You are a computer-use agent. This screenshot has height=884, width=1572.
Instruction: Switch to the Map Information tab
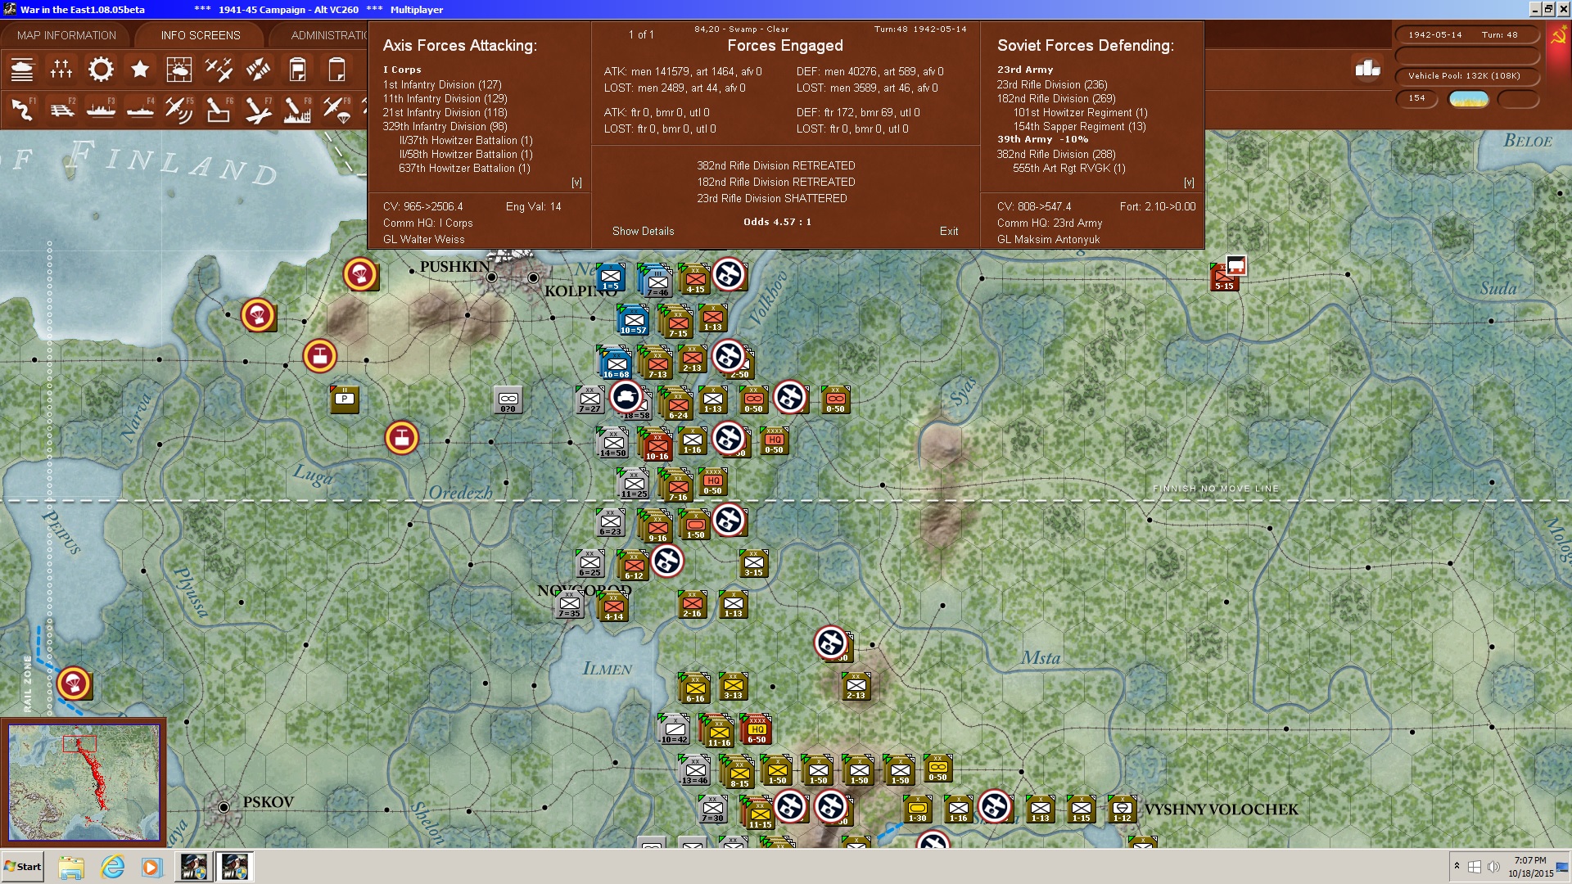coord(66,35)
